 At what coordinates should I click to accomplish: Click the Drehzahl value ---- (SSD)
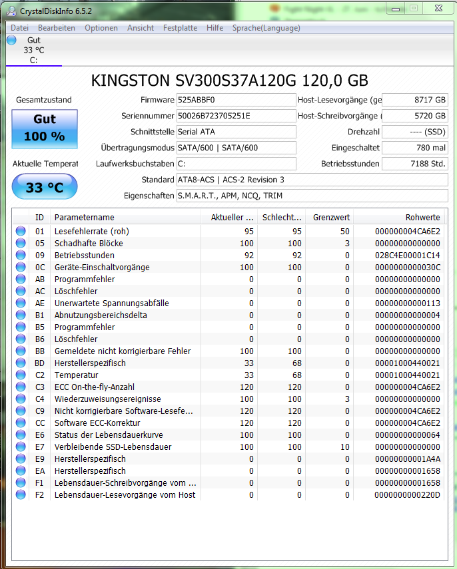pyautogui.click(x=415, y=132)
